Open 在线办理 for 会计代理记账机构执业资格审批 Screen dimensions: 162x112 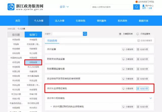coord(143,107)
